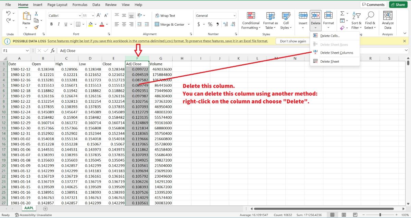Select the column G header
Image resolution: width=411 pixels, height=218 pixels.
(x=161, y=59)
